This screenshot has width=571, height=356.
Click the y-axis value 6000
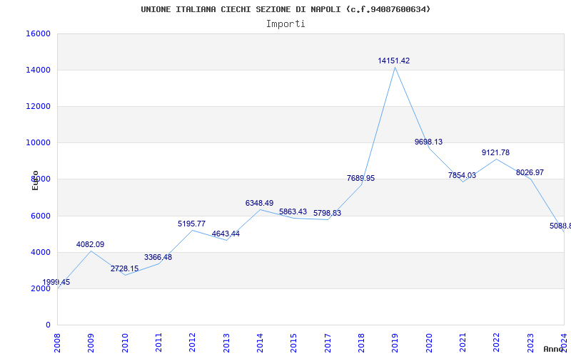point(40,216)
